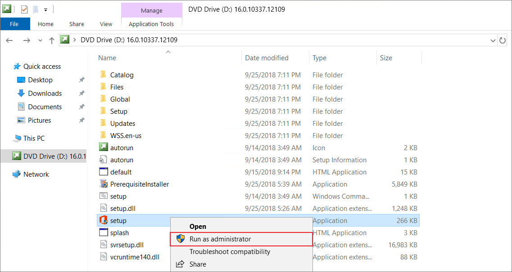Select the setup Windows Command script icon
512x272 pixels.
(103, 196)
